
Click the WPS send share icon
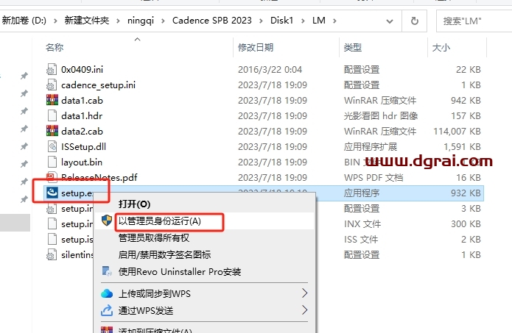pos(107,310)
